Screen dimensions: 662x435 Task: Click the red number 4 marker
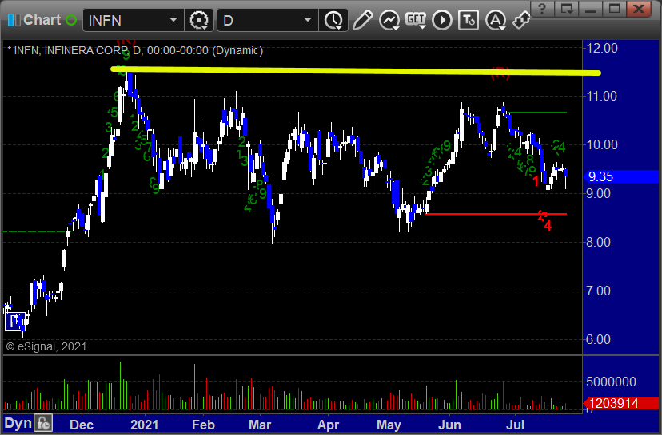(x=548, y=226)
